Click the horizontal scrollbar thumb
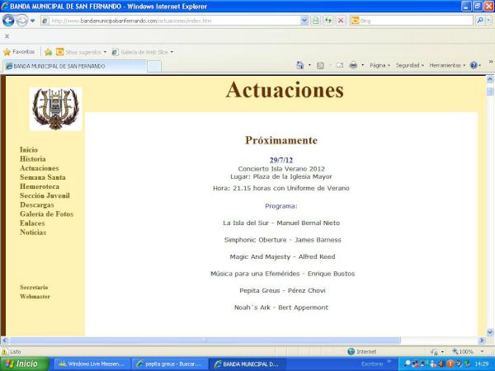The width and height of the screenshot is (495, 371). coord(205,340)
